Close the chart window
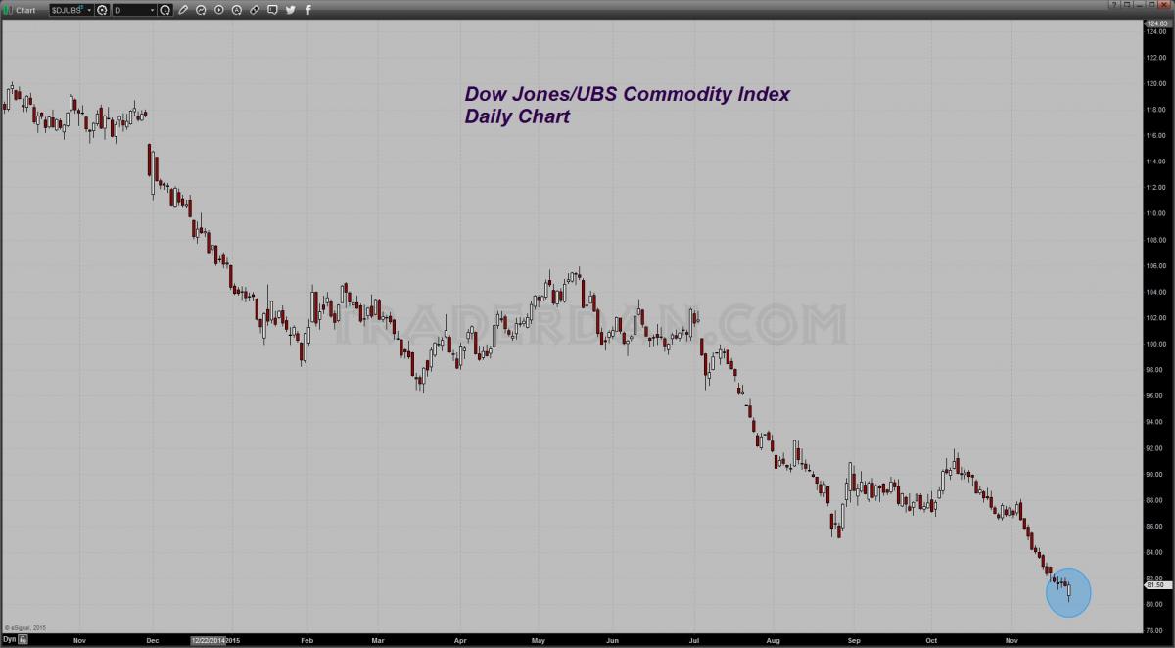 click(1166, 6)
